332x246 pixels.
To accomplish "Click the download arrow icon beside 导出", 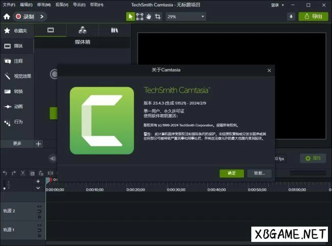I will click(x=291, y=16).
